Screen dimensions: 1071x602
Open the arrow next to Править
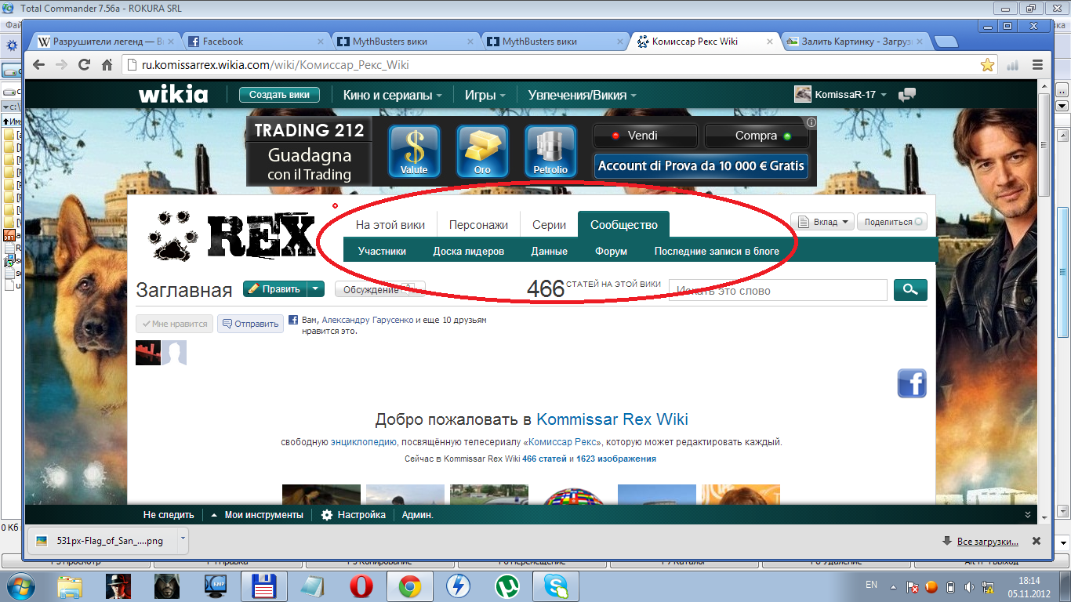tap(315, 289)
